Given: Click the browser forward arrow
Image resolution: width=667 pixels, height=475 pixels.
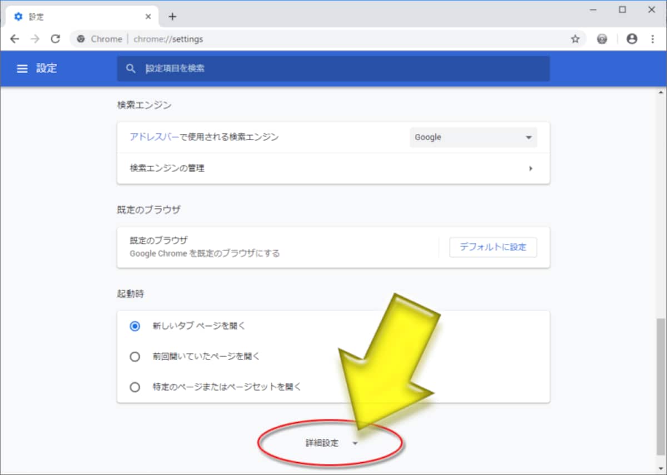Looking at the screenshot, I should 34,39.
